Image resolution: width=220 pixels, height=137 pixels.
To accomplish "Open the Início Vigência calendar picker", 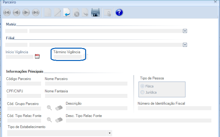I will 37,56.
